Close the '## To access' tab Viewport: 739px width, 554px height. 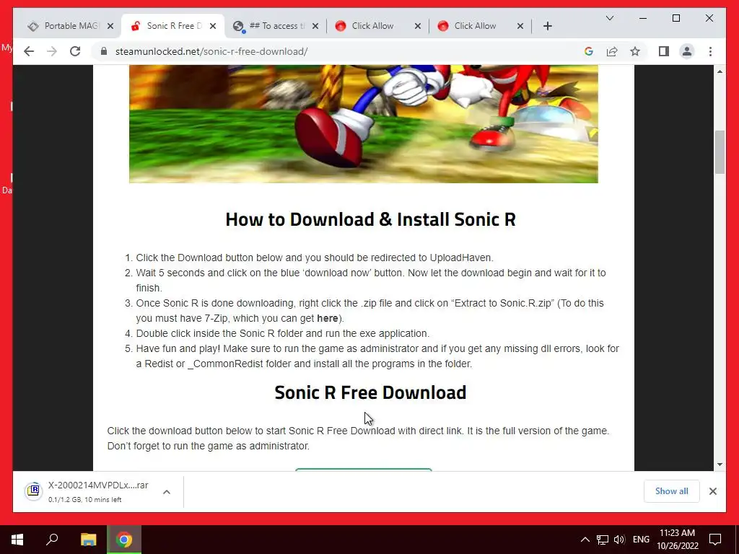coord(315,26)
